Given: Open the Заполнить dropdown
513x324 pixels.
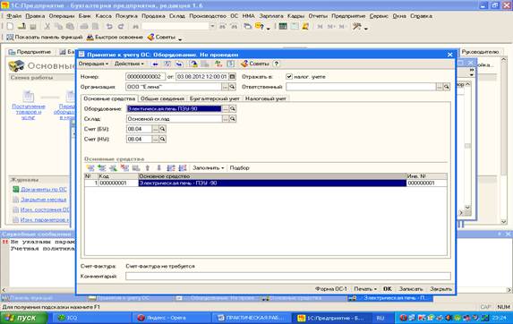Looking at the screenshot, I should click(x=208, y=168).
